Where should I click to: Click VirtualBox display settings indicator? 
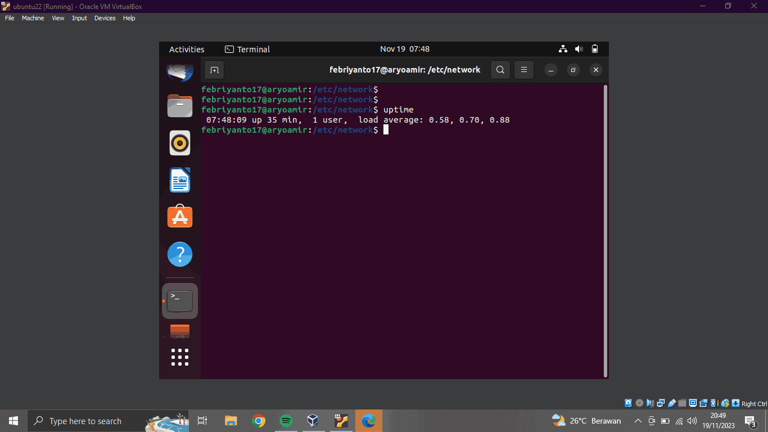[x=693, y=403]
